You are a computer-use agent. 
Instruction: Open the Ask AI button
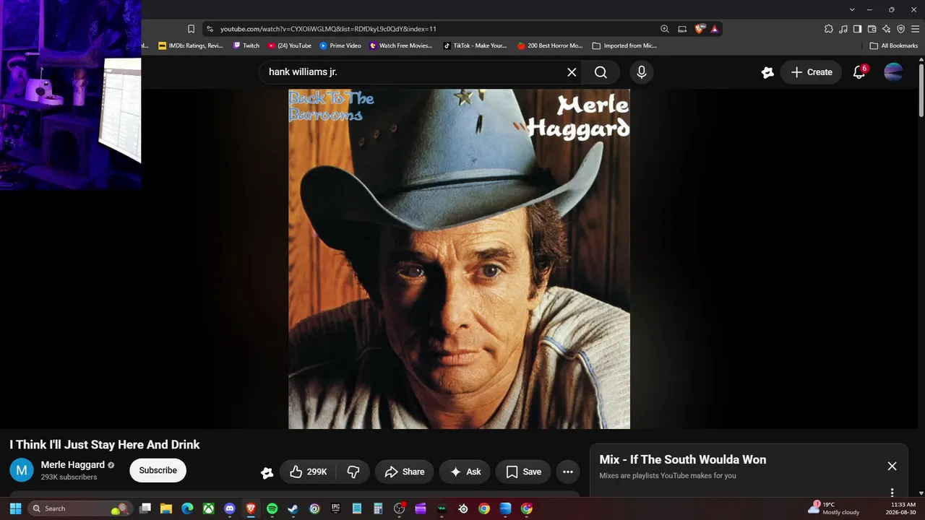(x=465, y=472)
